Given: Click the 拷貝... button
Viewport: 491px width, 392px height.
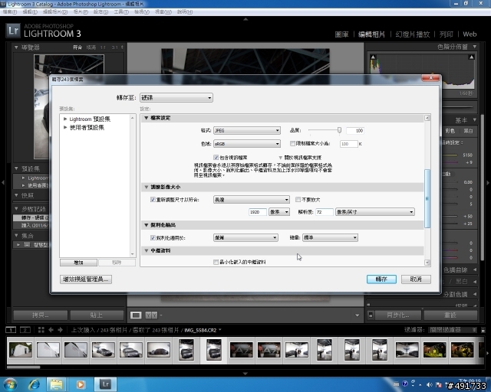Looking at the screenshot, I should coord(41,315).
